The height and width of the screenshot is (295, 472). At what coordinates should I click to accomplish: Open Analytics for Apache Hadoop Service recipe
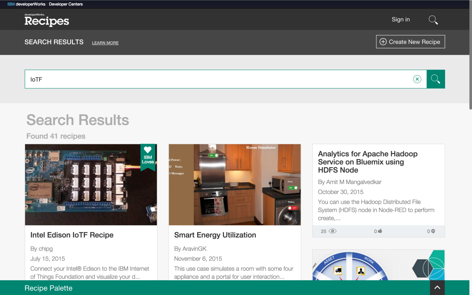[x=368, y=162]
